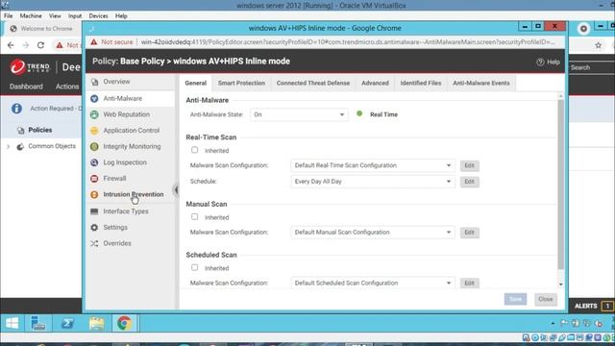Open Real-Time Malware Scan Configuration dropdown

(373, 165)
